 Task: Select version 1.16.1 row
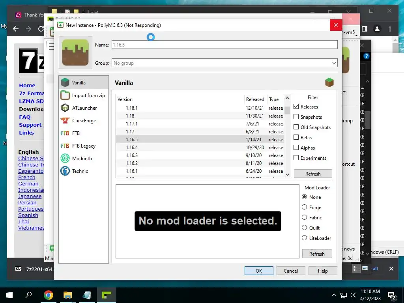(200, 171)
